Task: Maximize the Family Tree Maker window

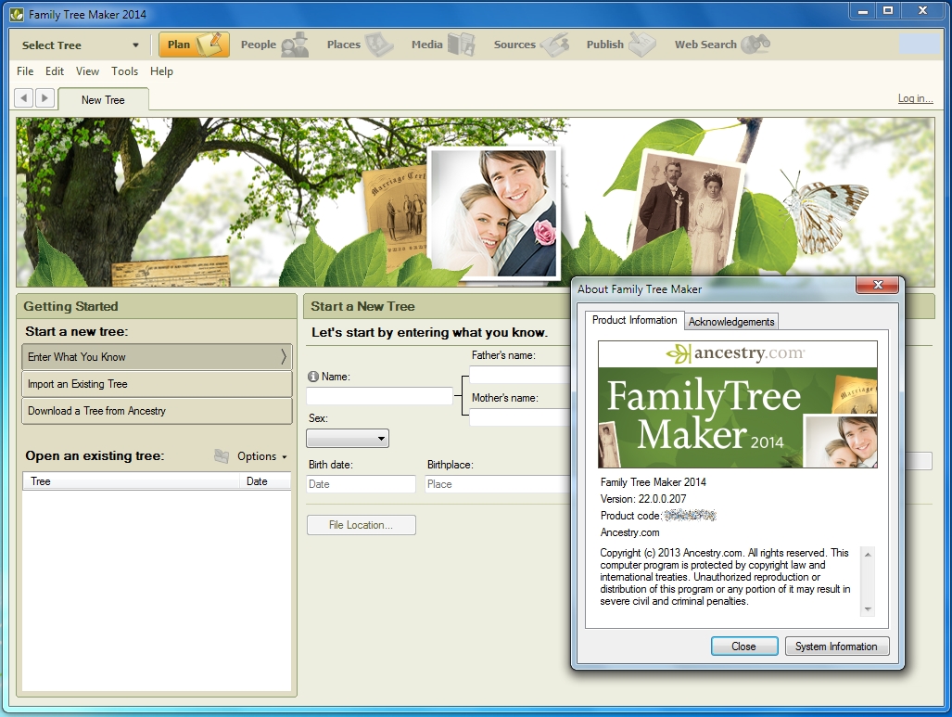Action: (888, 11)
